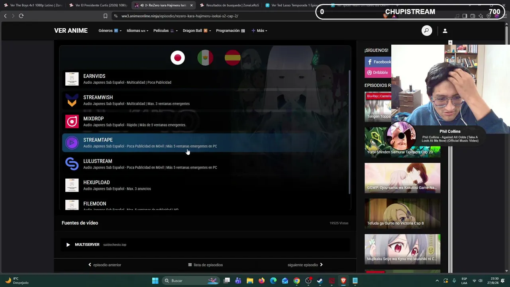The image size is (510, 287).
Task: Open the Tengen Toppa episode thumbnail
Action: (378, 107)
